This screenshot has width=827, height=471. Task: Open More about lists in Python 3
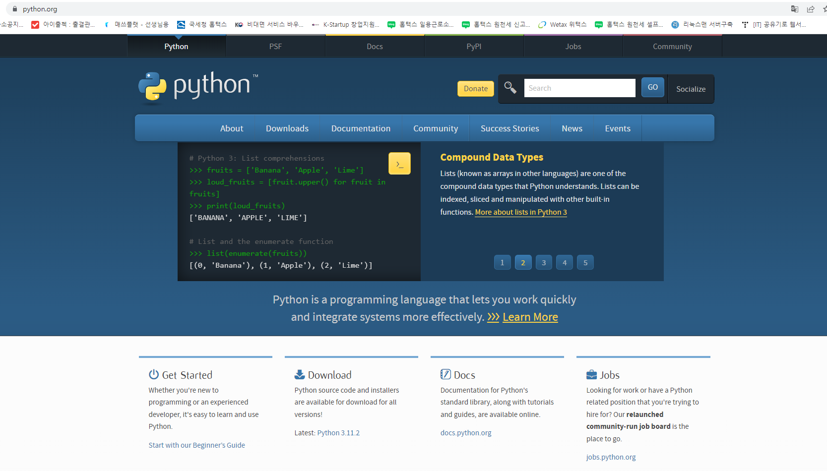(521, 212)
